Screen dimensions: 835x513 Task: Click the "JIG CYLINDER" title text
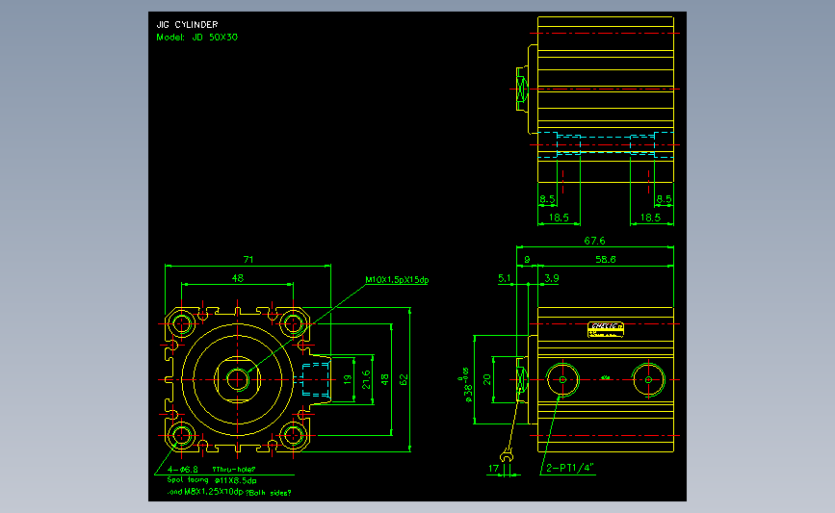click(x=187, y=24)
